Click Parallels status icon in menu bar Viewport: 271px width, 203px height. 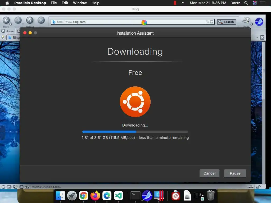tap(175, 3)
